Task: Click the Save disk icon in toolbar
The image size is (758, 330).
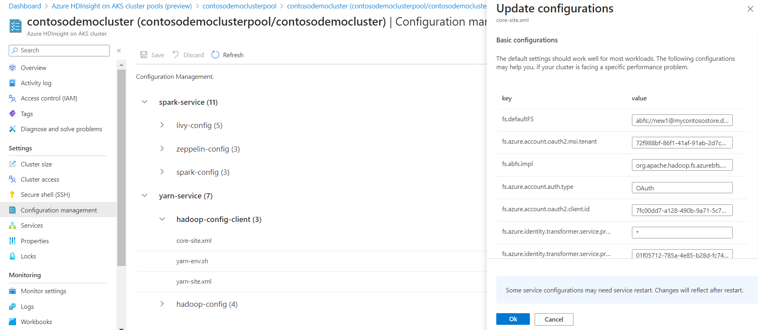Action: (144, 55)
